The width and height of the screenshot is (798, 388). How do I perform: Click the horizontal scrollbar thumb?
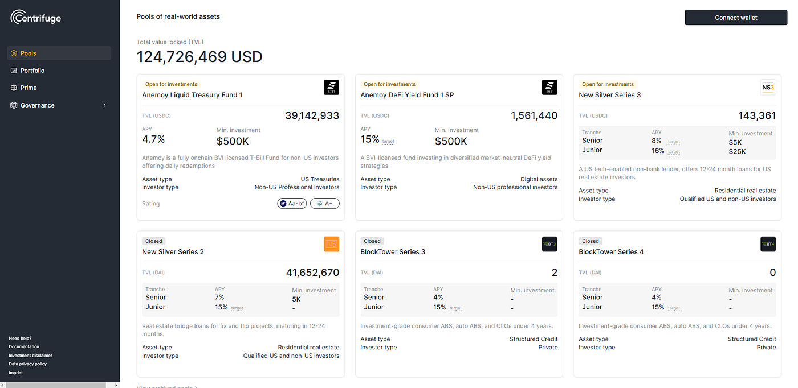[55, 385]
